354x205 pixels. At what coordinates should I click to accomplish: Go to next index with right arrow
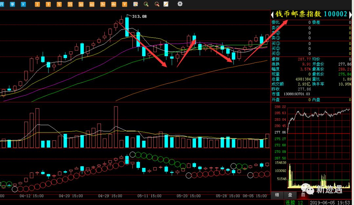click(350, 15)
